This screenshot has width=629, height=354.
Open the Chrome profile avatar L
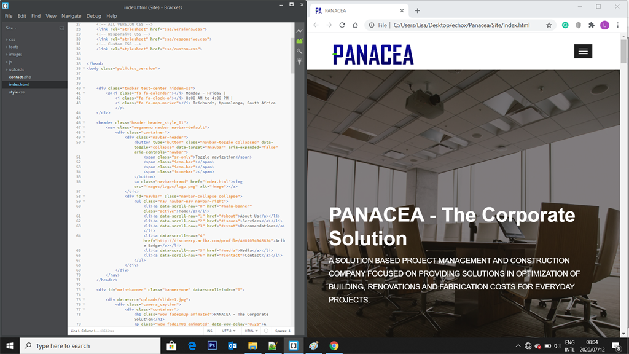[x=604, y=25]
